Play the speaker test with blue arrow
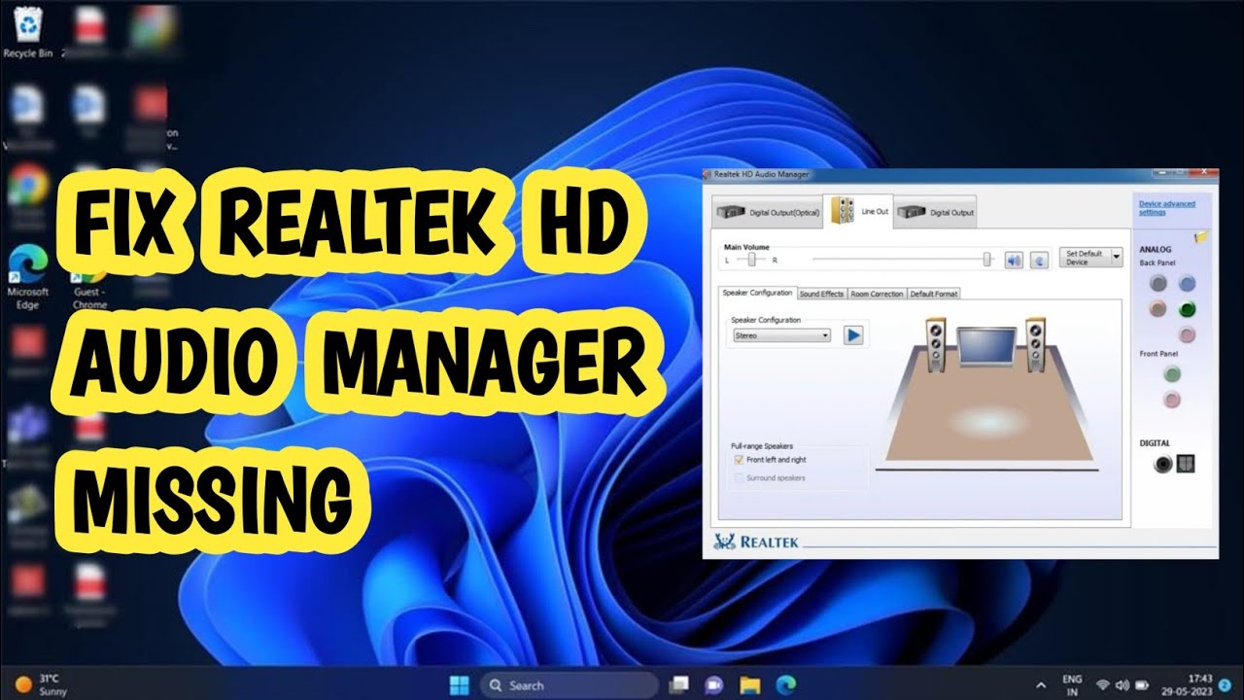1244x700 pixels. point(853,334)
